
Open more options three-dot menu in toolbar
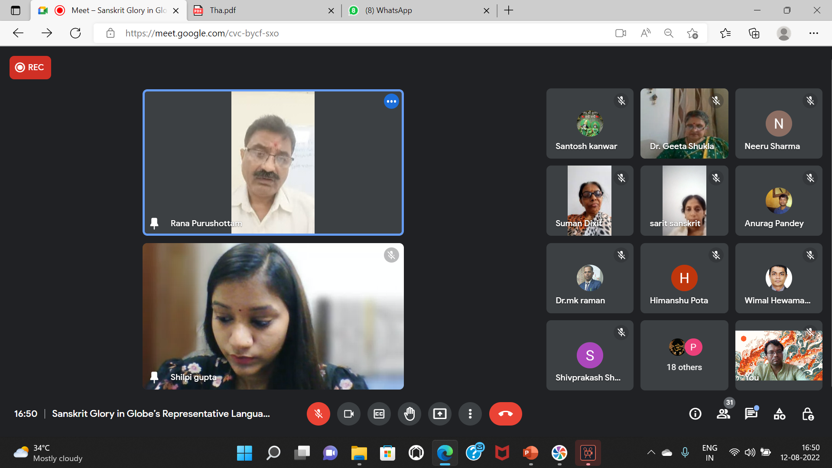point(470,414)
